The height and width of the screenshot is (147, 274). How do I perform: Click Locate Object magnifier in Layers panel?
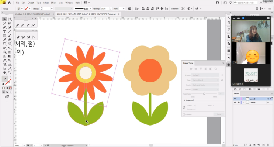click(x=250, y=145)
